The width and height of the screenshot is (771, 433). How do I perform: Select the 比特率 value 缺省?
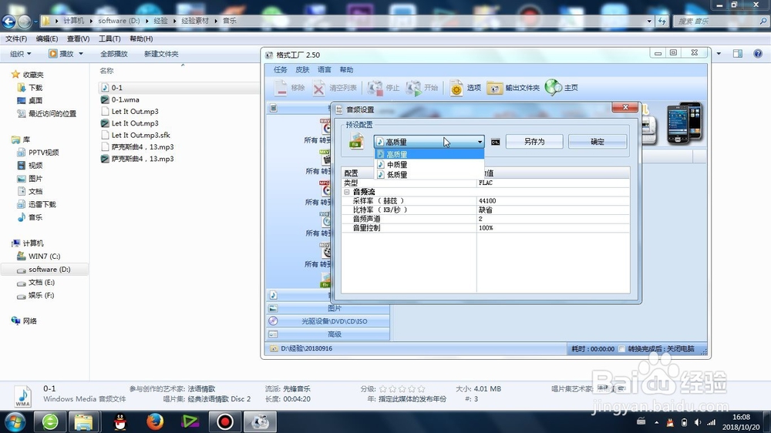tap(553, 210)
